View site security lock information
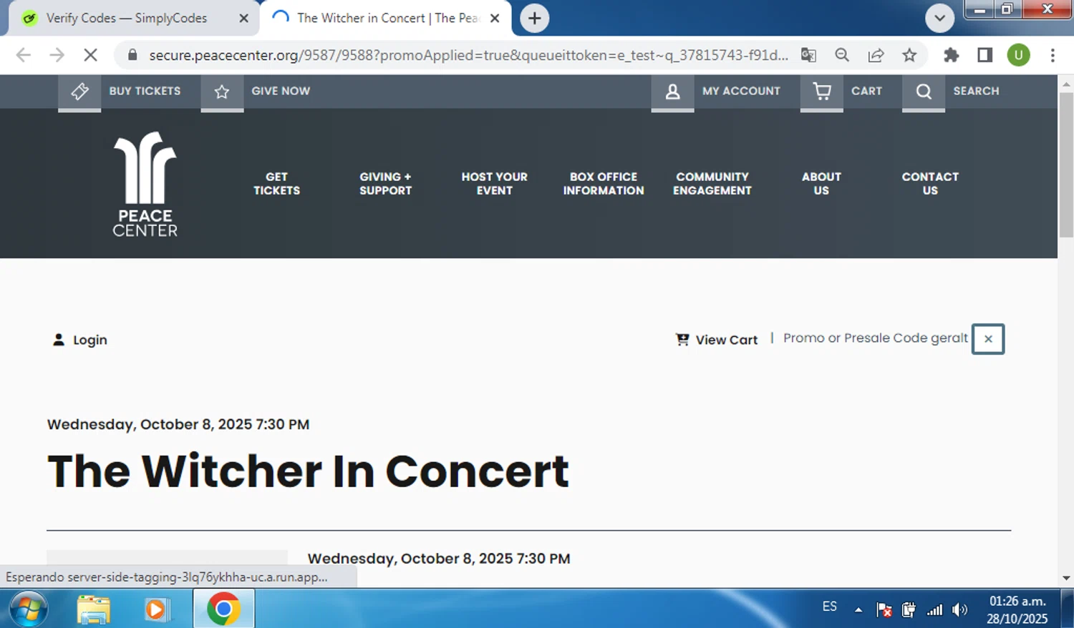 point(132,55)
